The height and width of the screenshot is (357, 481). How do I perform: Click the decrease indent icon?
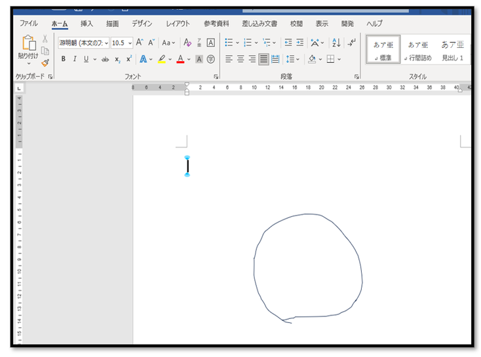point(288,43)
